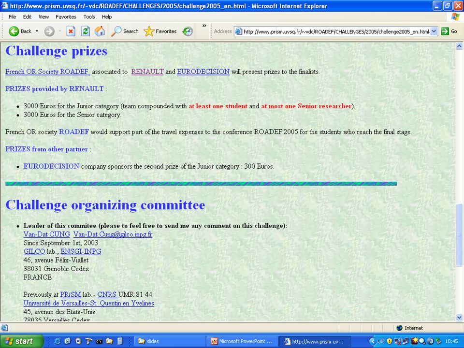
Task: Click the vertical scrollbar thumb
Action: (459, 235)
